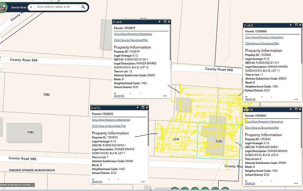303x191 pixels.
Task: Zoom to parcel 1252860
Action: pos(250,99)
